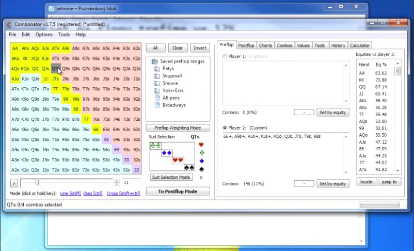Click the range percentage slider handle
414x251 pixels.
point(37,183)
